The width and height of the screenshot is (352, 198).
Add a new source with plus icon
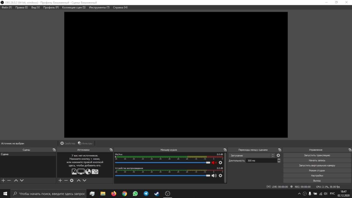(60, 180)
